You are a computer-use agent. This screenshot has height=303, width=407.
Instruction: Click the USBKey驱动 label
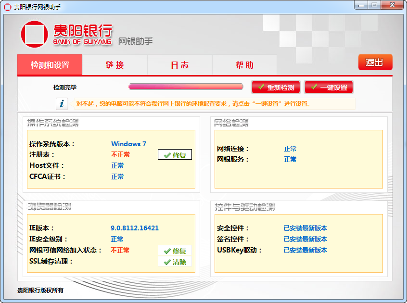point(239,250)
